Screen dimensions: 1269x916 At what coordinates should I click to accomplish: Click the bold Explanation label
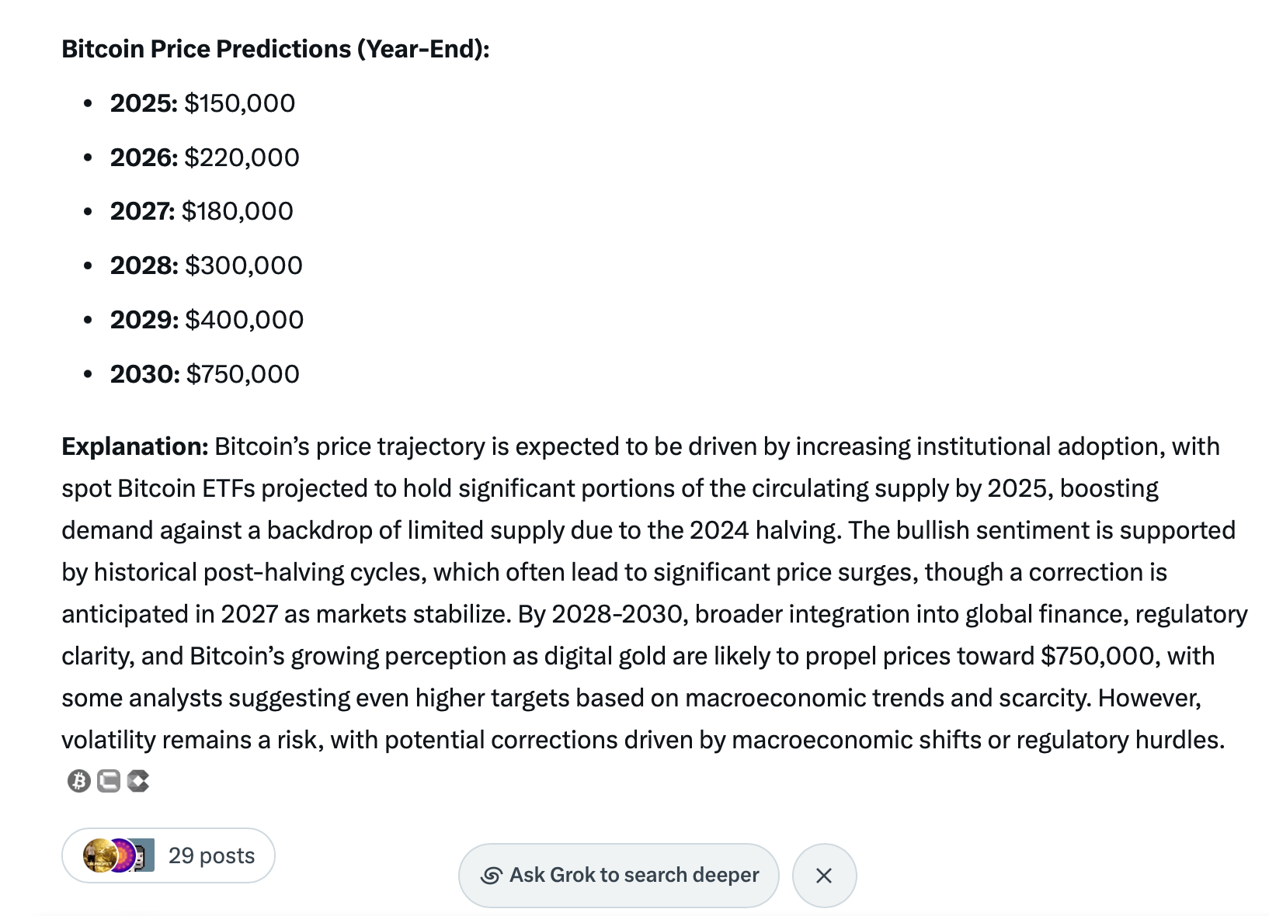tap(135, 446)
